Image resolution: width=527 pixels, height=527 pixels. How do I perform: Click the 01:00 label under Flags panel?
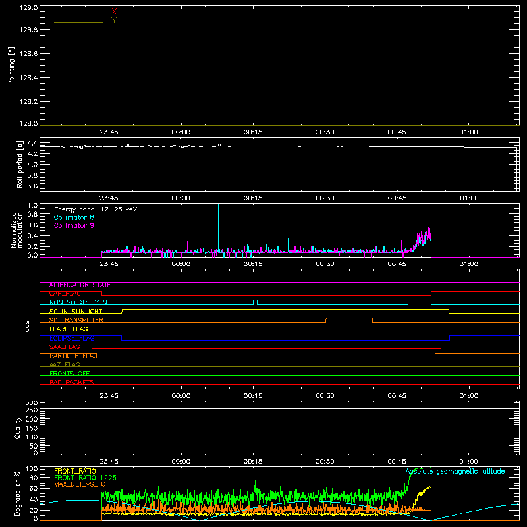468,396
